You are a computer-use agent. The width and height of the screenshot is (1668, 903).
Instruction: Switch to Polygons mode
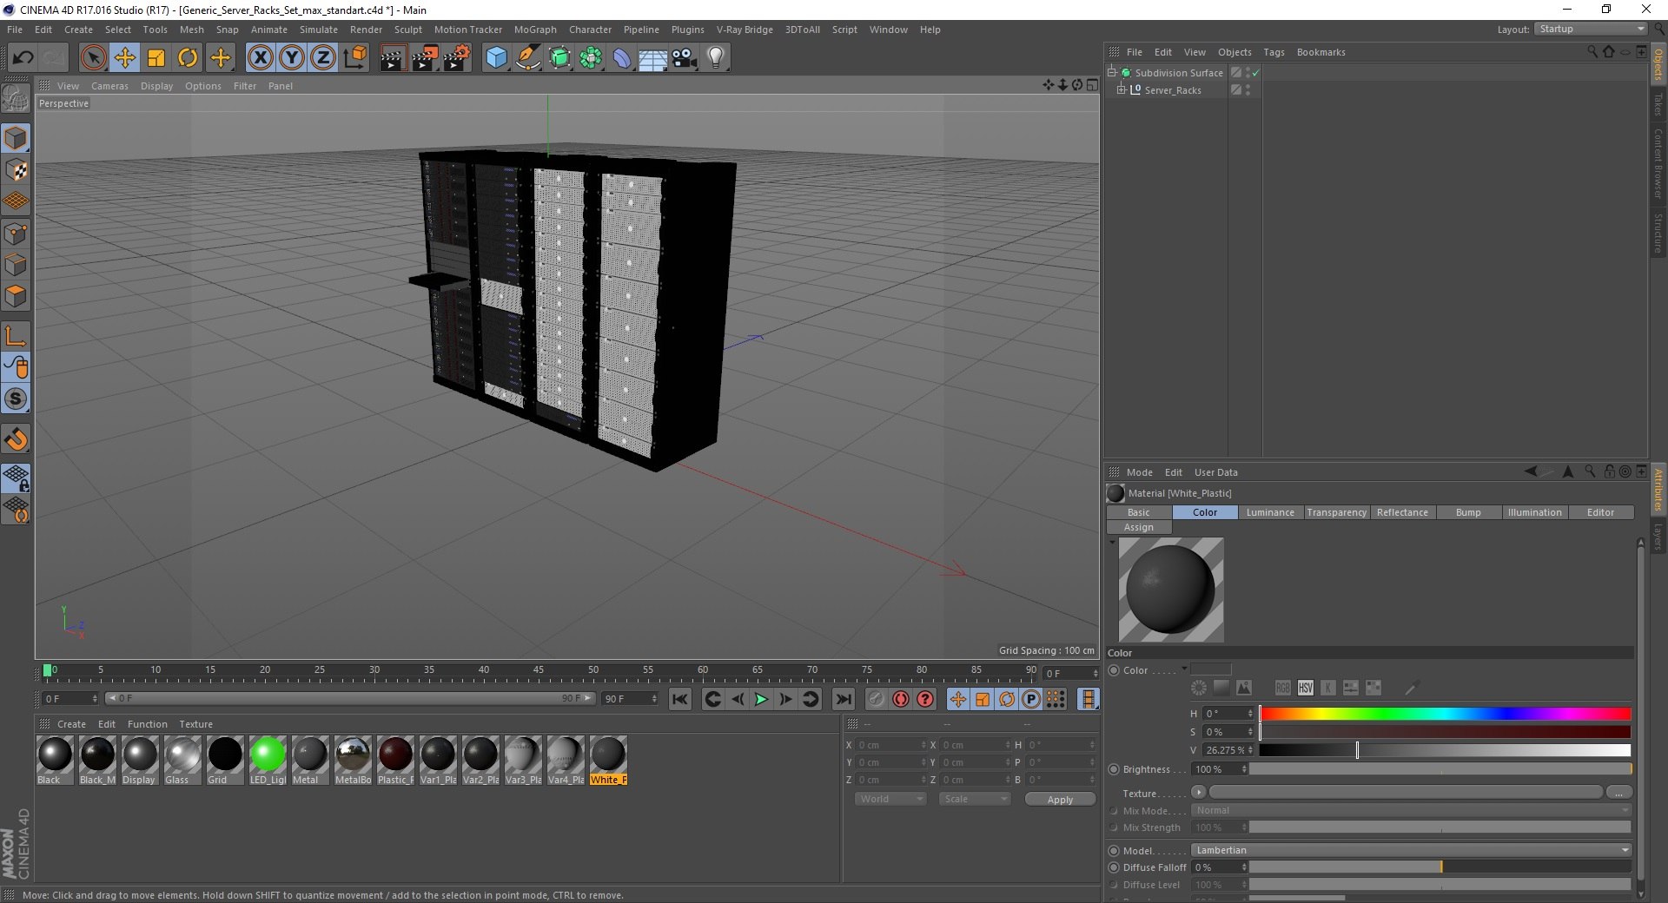[16, 296]
